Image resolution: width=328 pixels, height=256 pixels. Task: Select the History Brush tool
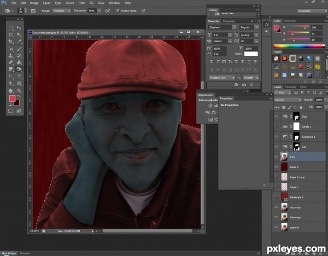click(19, 56)
